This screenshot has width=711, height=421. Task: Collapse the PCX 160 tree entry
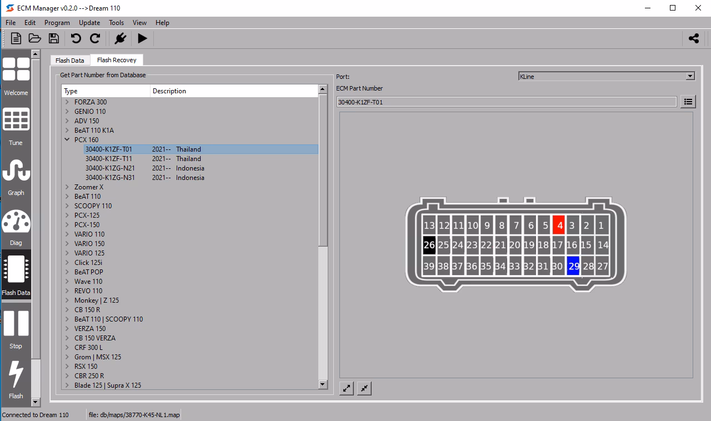[x=68, y=139]
